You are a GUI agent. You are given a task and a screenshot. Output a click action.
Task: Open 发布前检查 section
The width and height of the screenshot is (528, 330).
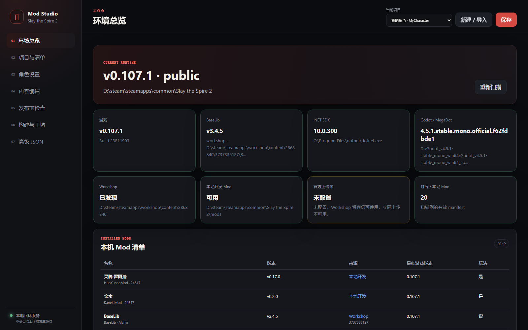pyautogui.click(x=41, y=108)
